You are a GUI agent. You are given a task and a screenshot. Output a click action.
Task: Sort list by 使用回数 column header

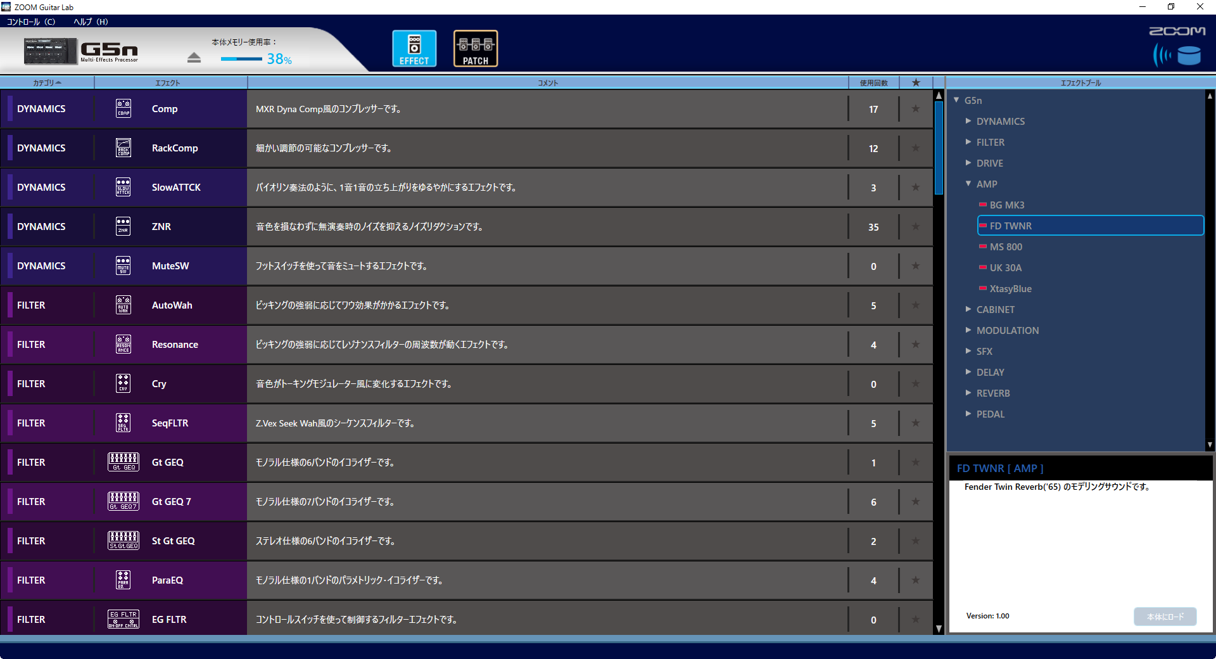[873, 82]
